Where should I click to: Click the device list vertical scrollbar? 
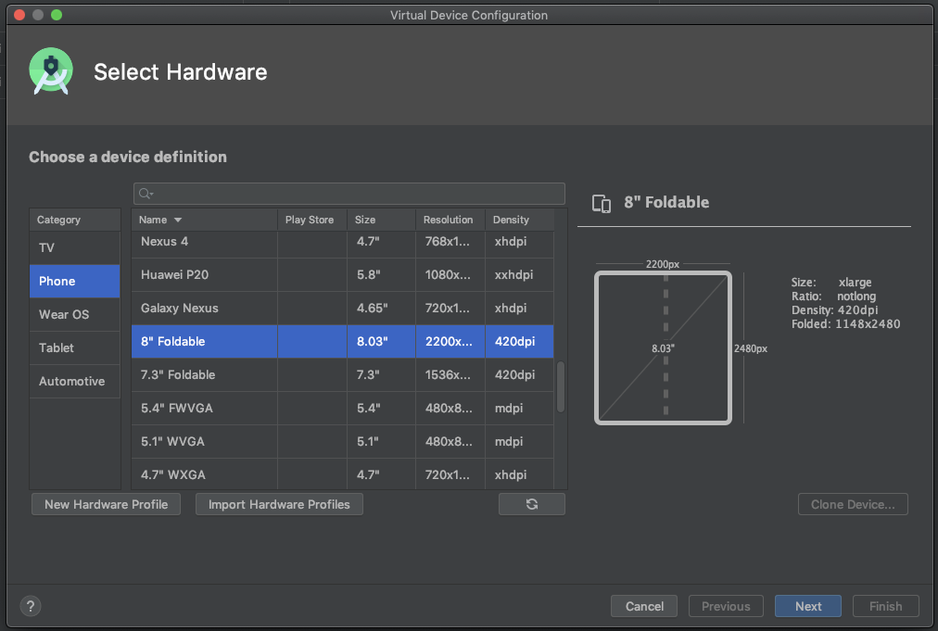[x=560, y=386]
